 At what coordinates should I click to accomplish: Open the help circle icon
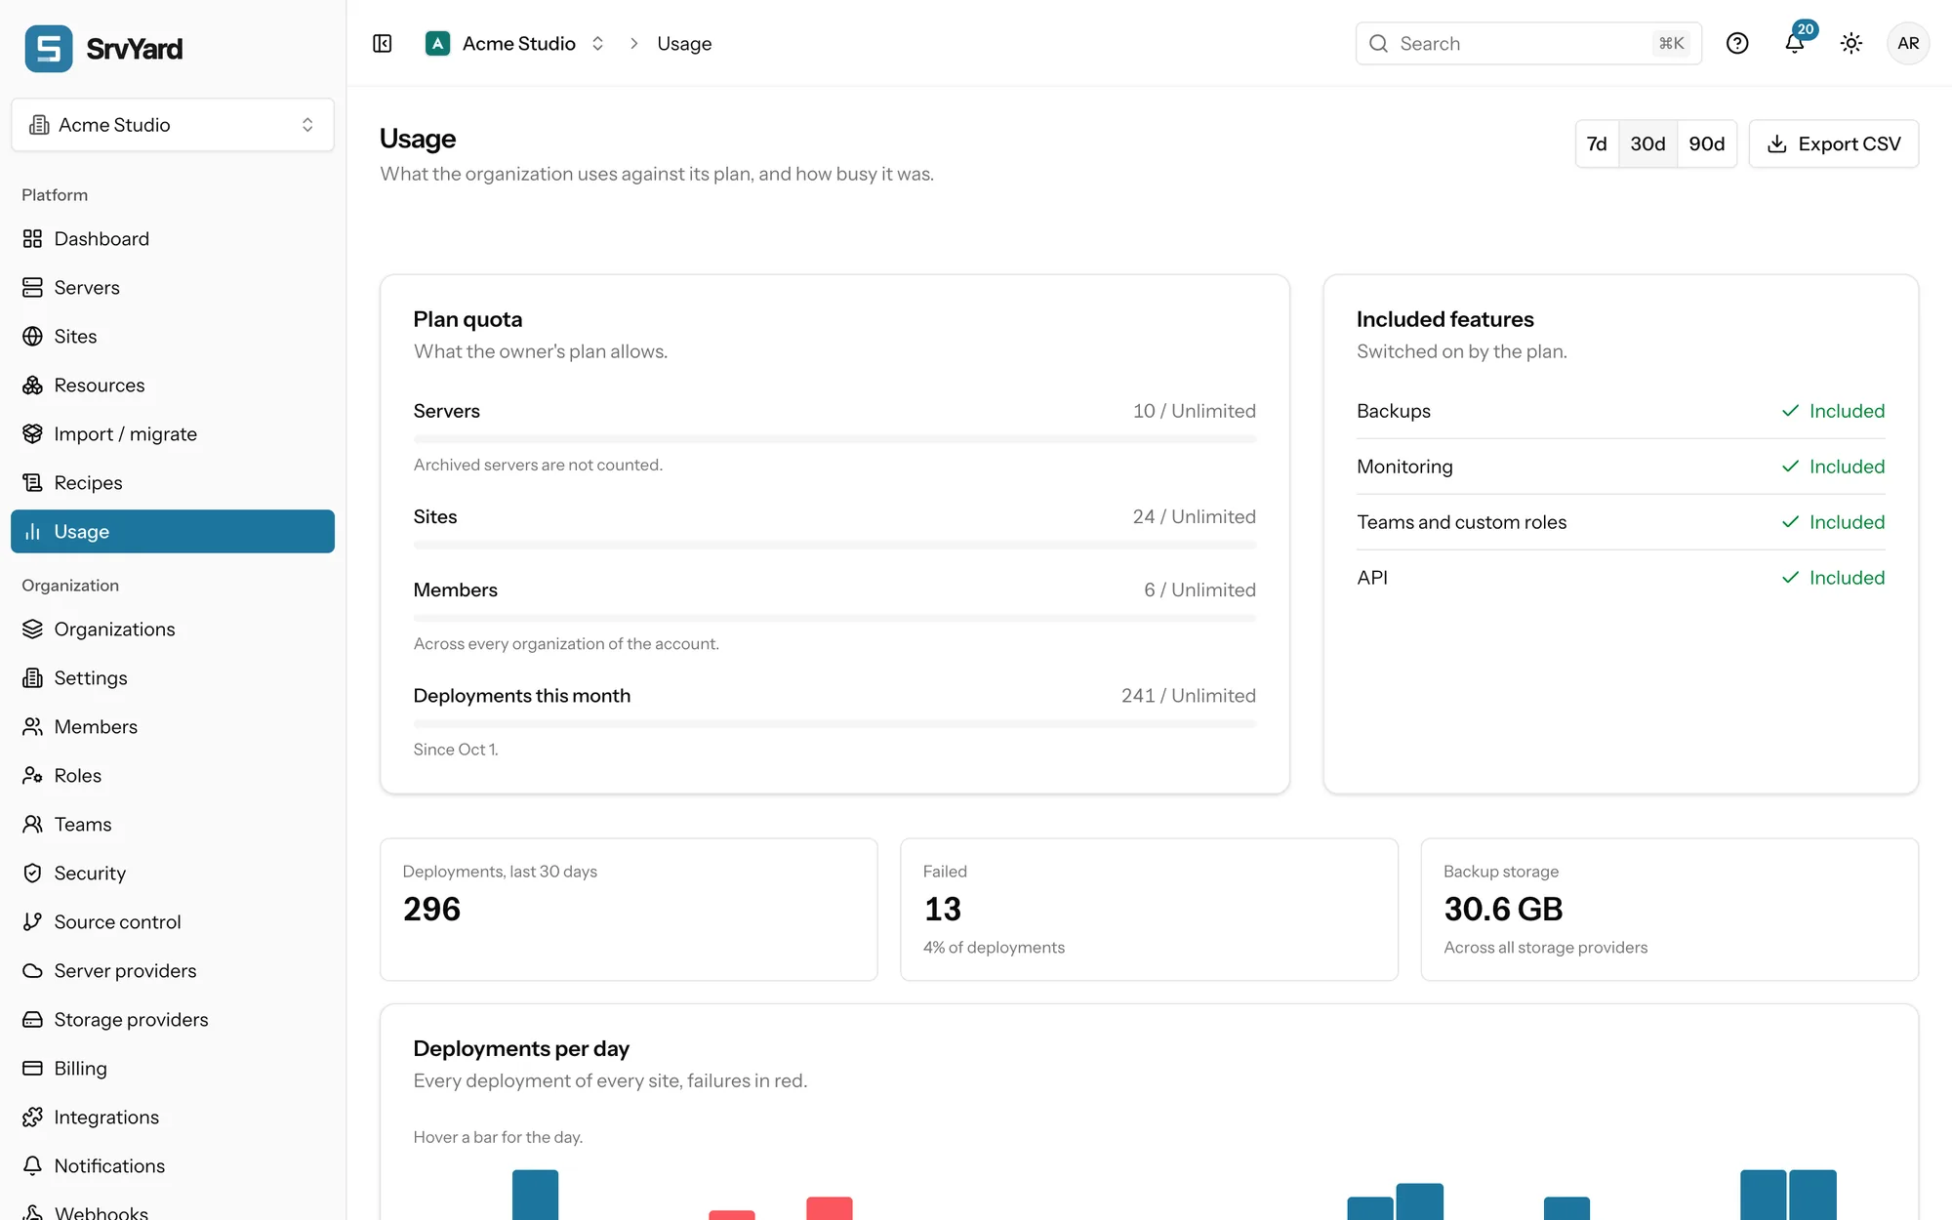click(1737, 43)
